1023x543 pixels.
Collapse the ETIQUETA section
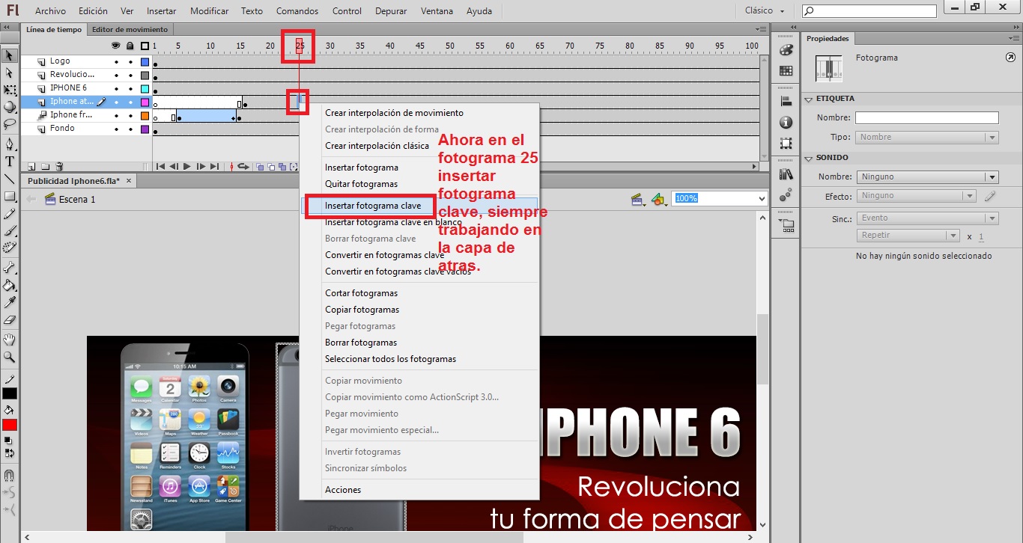click(x=809, y=99)
